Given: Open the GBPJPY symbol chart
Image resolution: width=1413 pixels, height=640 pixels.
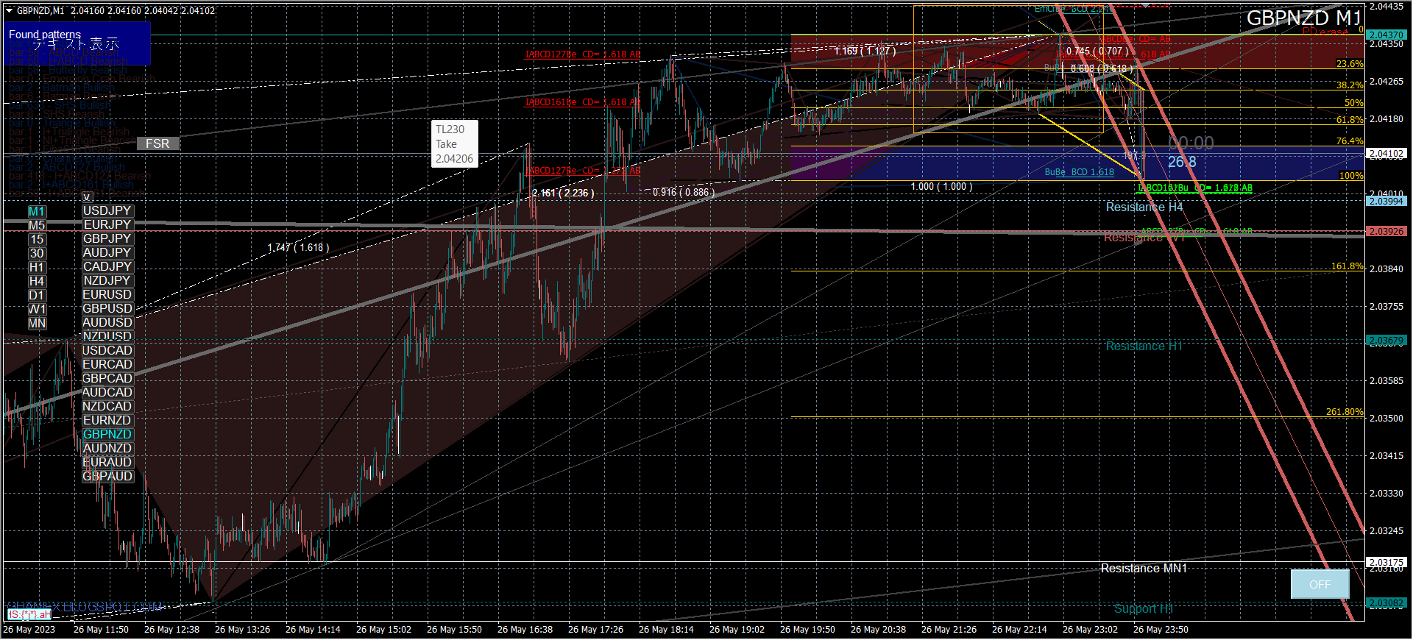Looking at the screenshot, I should pyautogui.click(x=107, y=239).
